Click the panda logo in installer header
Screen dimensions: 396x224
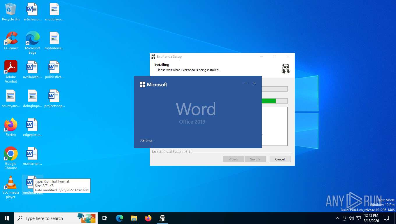point(286,69)
